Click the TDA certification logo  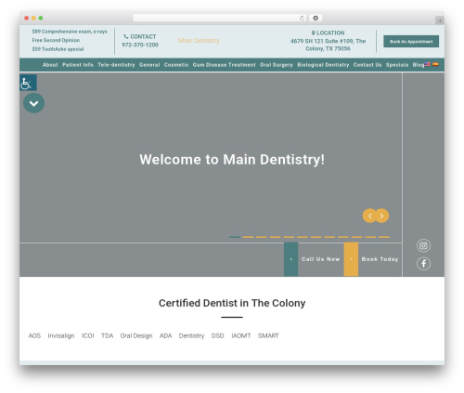coord(108,335)
